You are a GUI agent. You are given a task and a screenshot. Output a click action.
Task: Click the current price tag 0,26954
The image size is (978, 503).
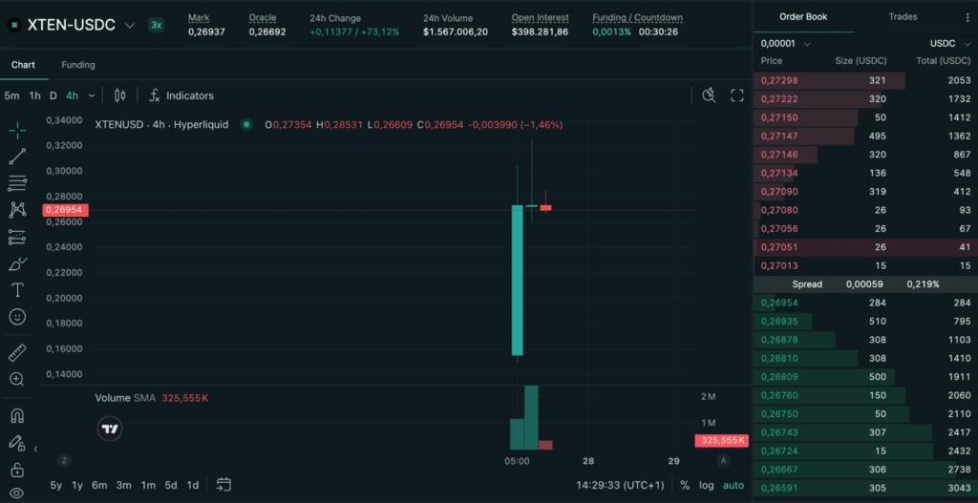(66, 210)
